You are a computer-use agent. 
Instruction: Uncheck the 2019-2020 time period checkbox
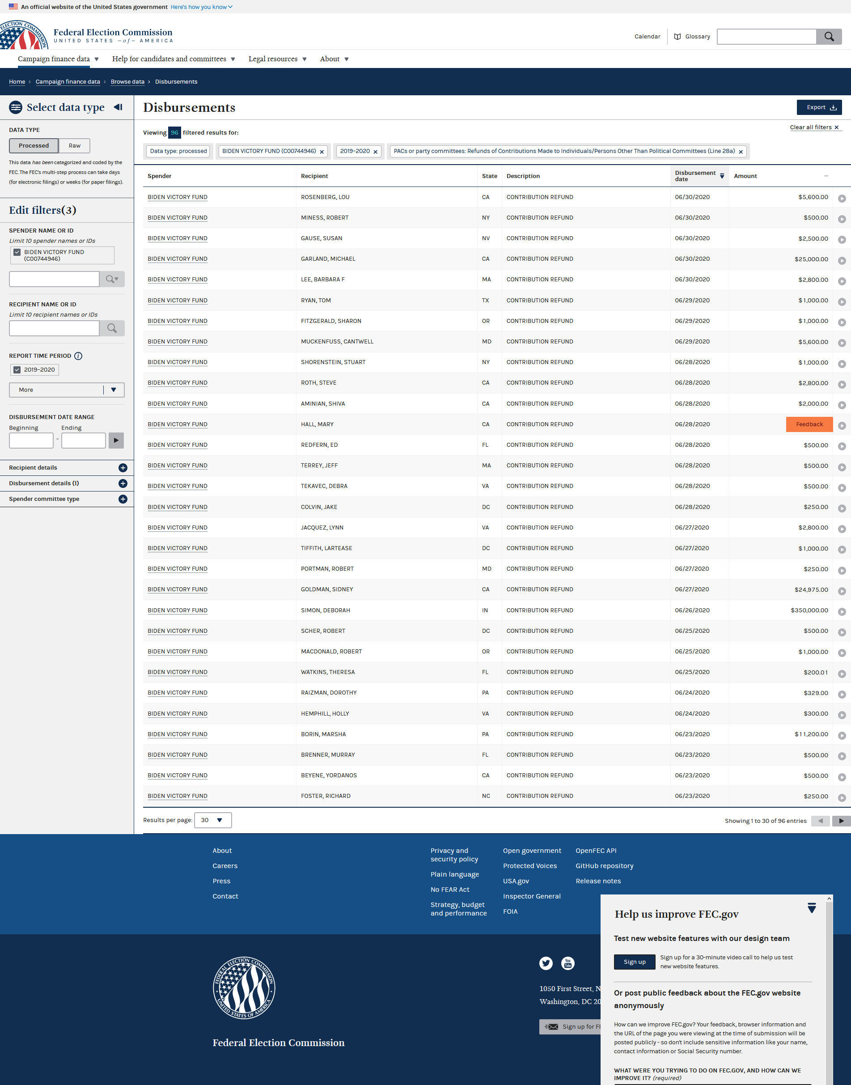17,369
